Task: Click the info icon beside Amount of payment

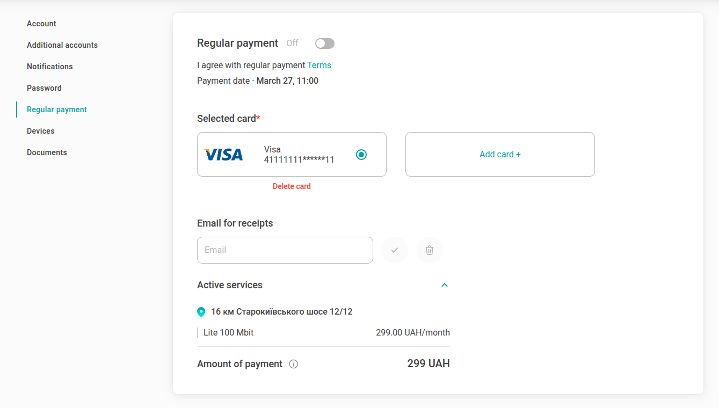Action: pyautogui.click(x=294, y=364)
